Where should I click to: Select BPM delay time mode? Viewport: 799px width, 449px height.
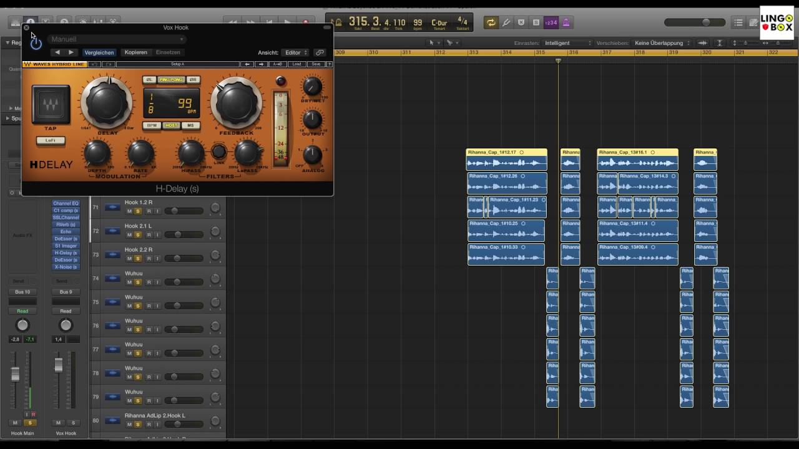[152, 125]
